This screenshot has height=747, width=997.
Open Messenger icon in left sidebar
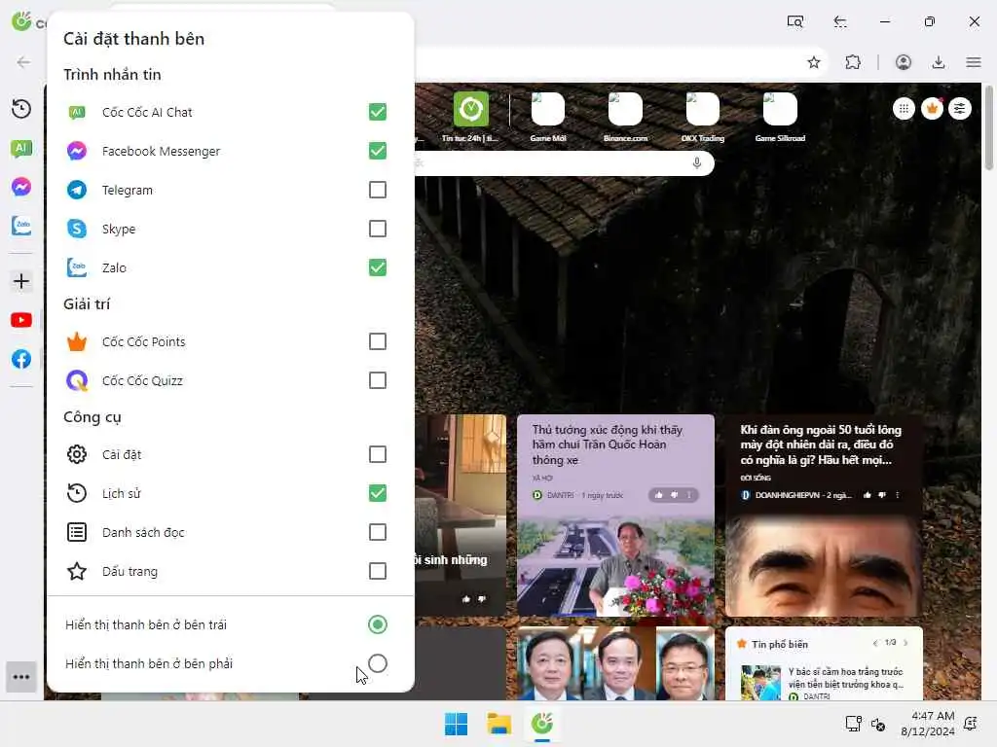(x=21, y=187)
